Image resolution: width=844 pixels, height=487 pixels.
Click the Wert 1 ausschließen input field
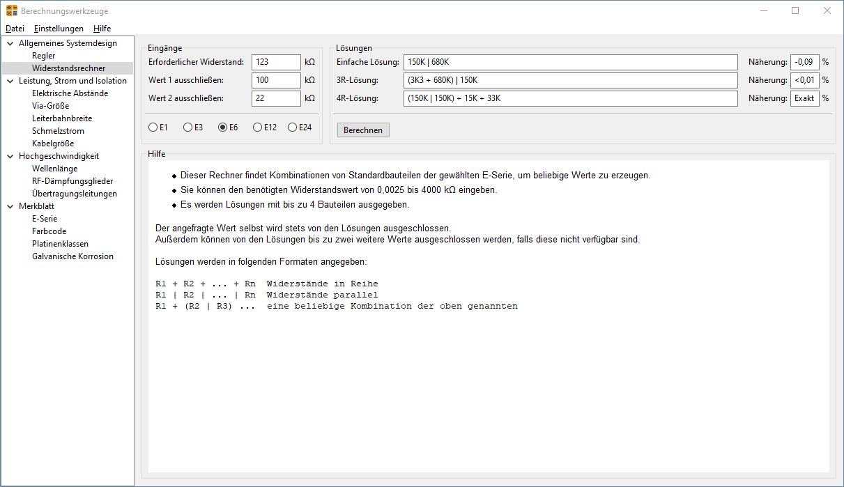pos(276,80)
